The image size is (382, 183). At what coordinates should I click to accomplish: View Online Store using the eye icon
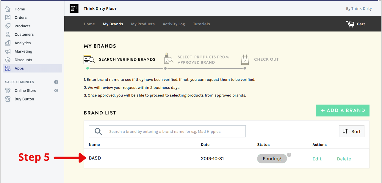coord(56,91)
